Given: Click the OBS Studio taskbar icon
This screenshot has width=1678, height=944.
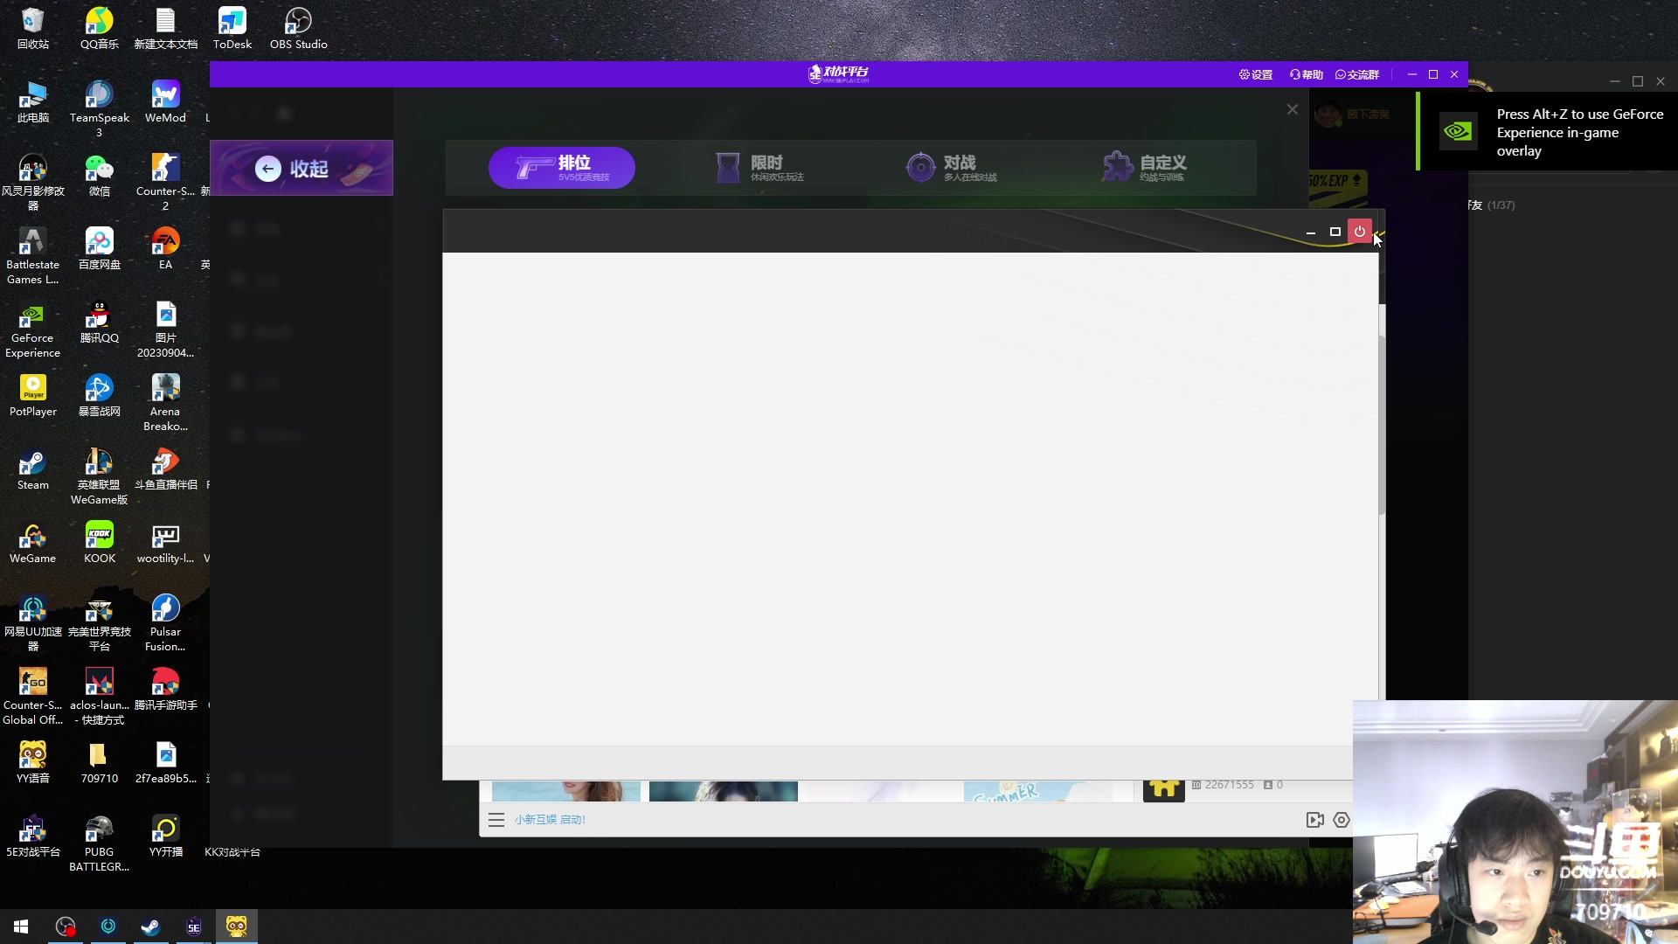Looking at the screenshot, I should (66, 927).
